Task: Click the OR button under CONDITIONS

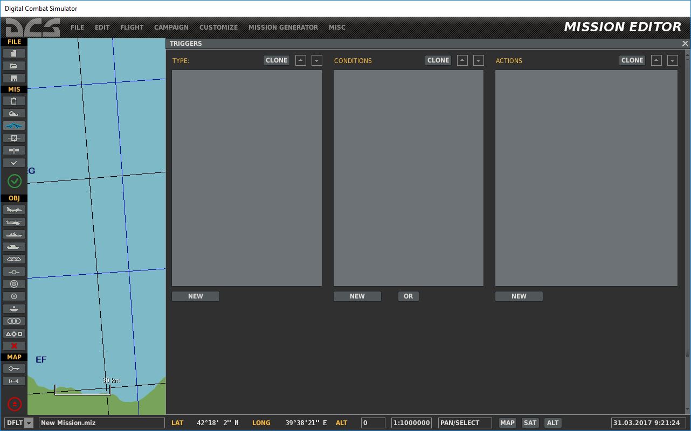Action: tap(408, 296)
